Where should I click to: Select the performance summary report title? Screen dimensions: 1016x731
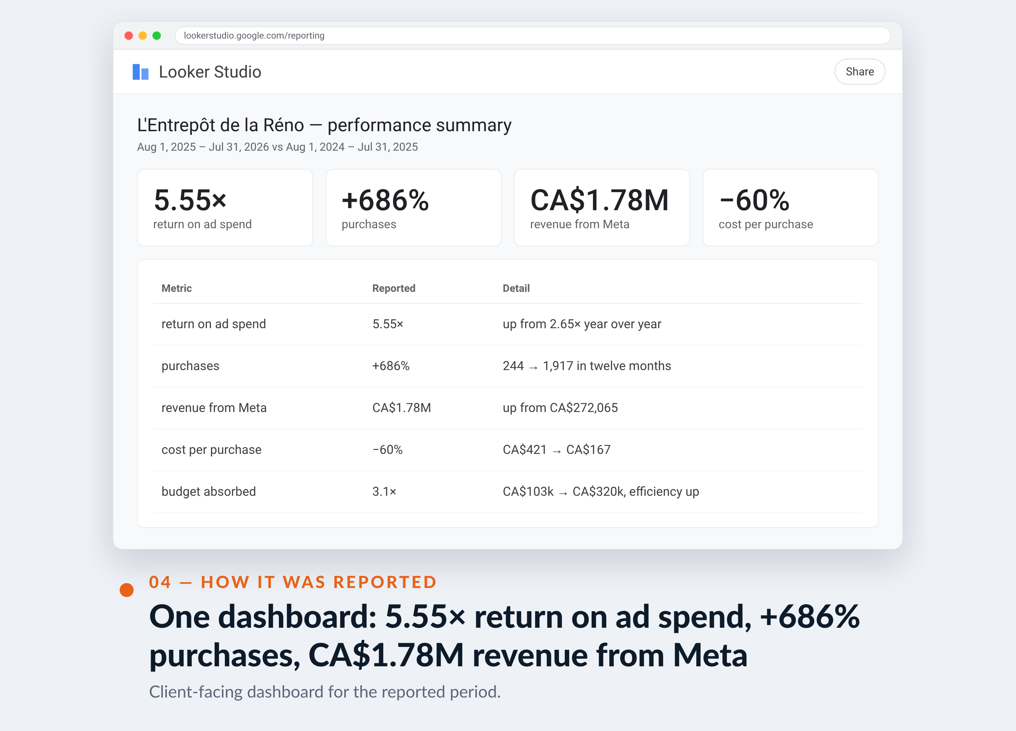[x=324, y=125]
